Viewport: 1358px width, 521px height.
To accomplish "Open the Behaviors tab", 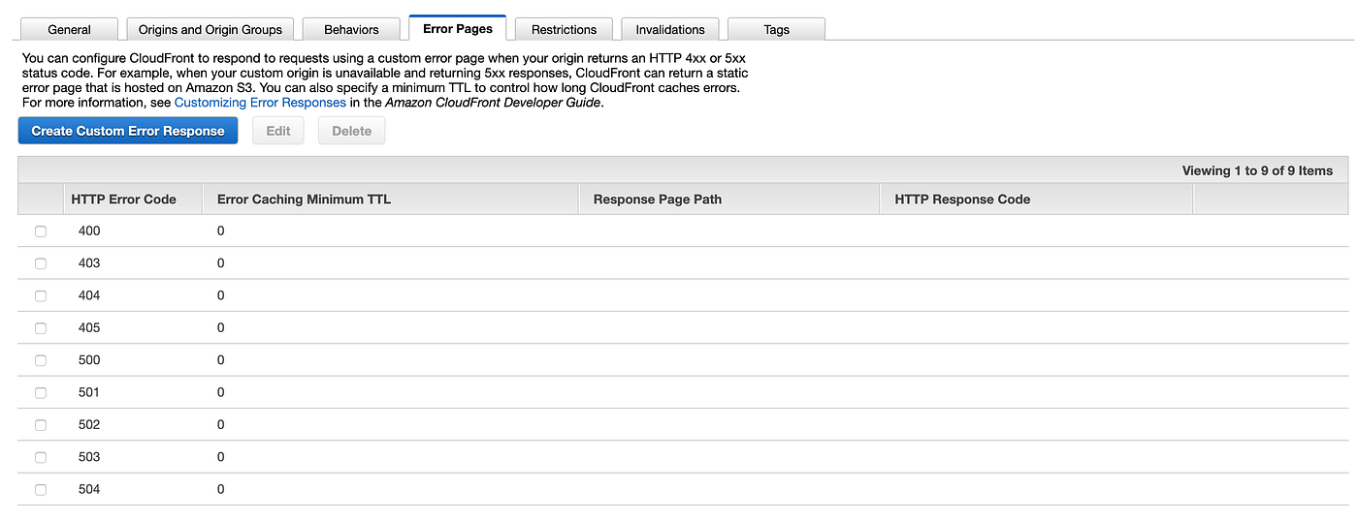I will 351,29.
